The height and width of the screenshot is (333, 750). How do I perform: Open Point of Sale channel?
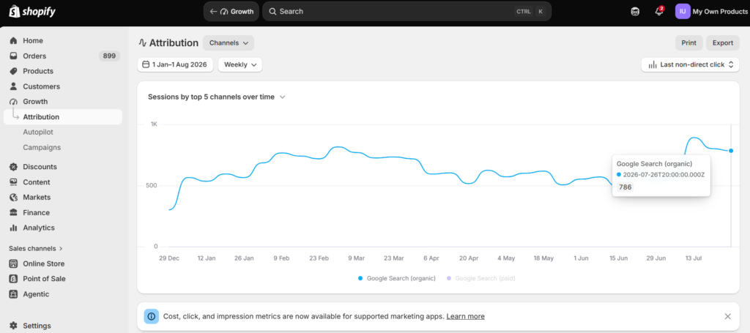(x=63, y=279)
